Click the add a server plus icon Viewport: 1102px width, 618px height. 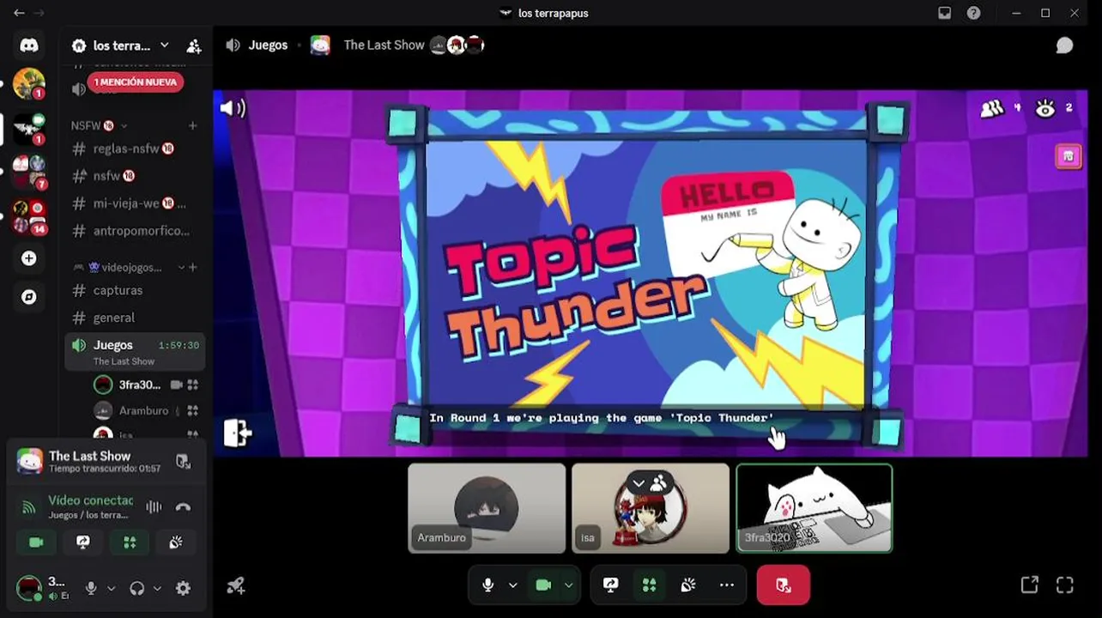(x=29, y=258)
